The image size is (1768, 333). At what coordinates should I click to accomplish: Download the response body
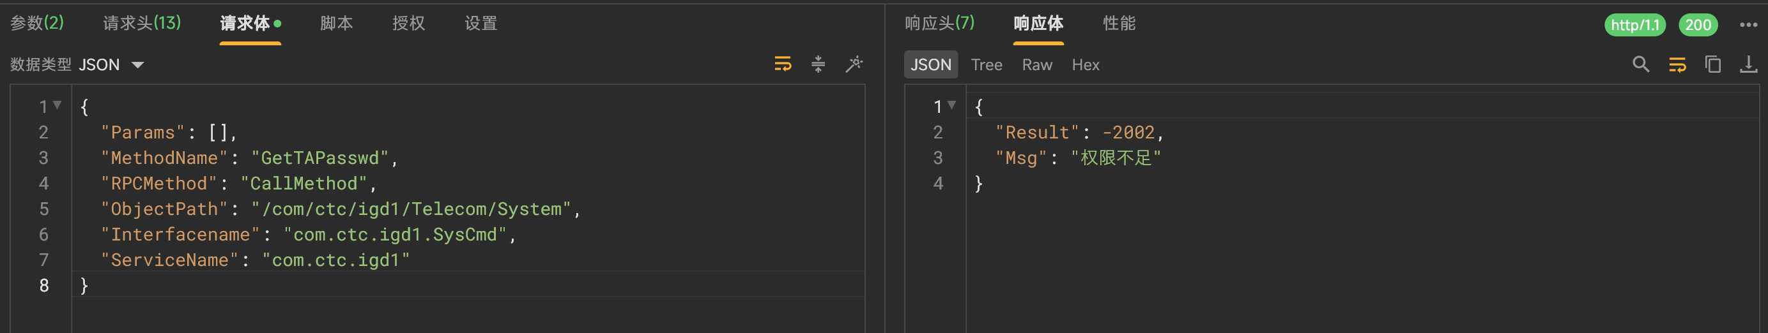click(x=1748, y=64)
